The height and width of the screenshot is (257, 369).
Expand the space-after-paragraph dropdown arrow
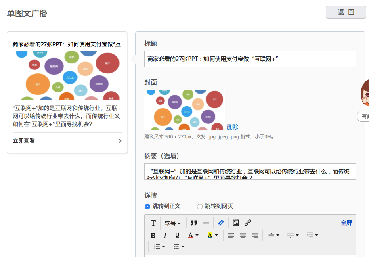297,235
